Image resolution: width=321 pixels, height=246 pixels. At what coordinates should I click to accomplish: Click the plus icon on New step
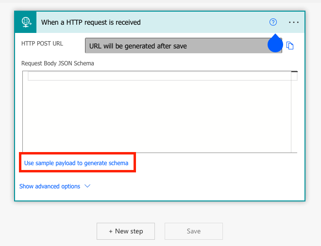pyautogui.click(x=111, y=231)
